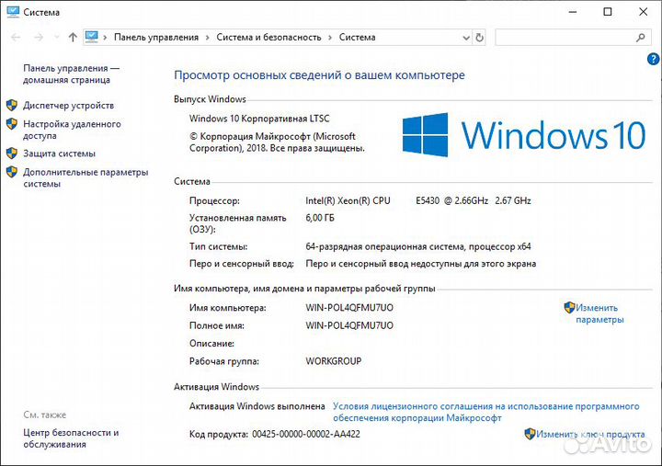662x466 pixels.
Task: Go up one level with Up arrow
Action: pos(73,38)
